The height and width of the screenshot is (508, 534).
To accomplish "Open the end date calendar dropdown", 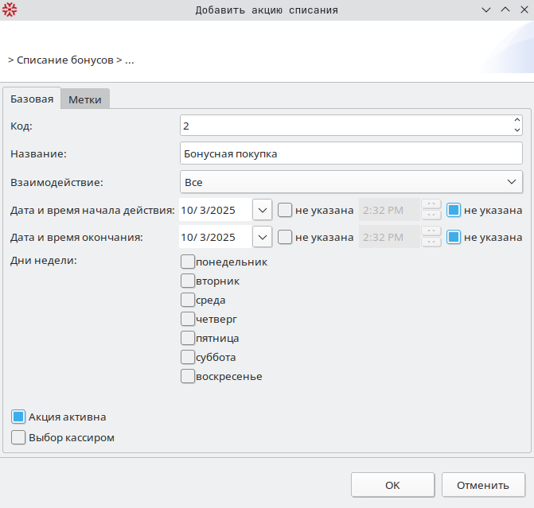I will (263, 237).
